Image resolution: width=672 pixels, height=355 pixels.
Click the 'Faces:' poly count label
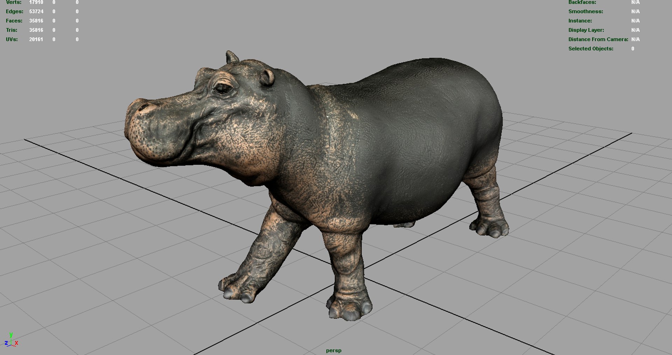point(14,21)
